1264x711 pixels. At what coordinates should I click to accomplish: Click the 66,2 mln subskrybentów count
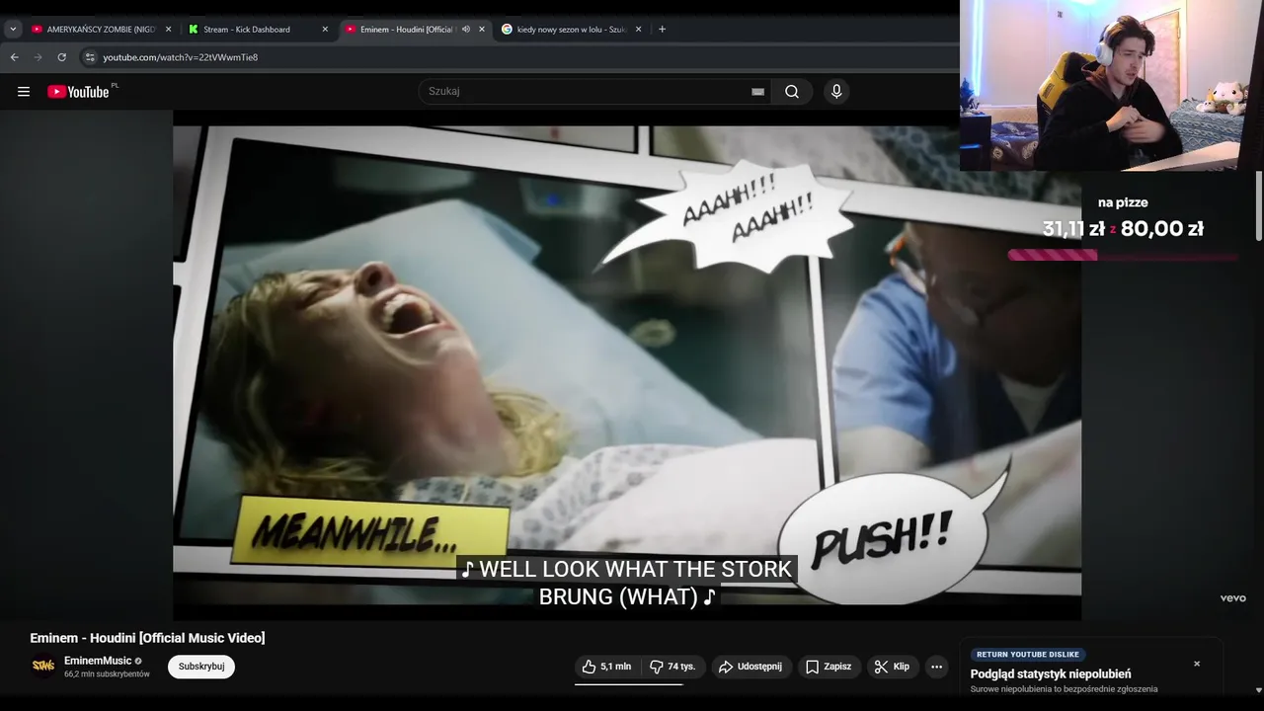click(107, 674)
